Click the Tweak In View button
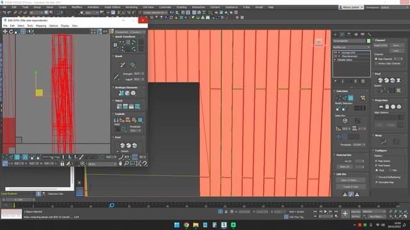Viewport: 410px width, 230px height. [x=350, y=187]
